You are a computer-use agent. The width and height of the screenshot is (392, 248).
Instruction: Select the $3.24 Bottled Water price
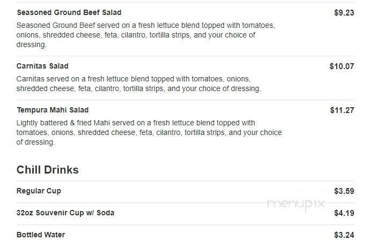click(344, 235)
